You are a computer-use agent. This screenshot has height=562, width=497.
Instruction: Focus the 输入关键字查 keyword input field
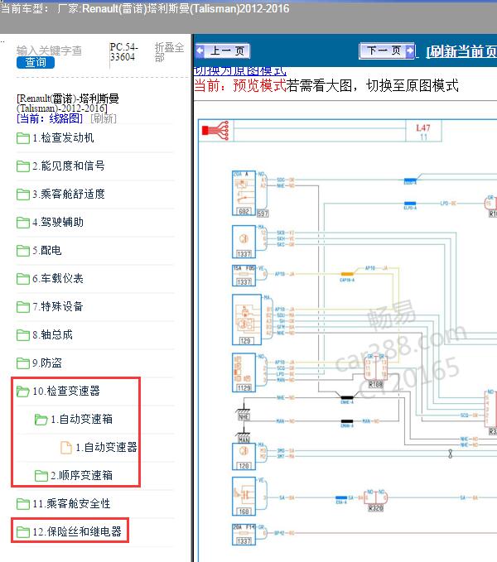49,50
